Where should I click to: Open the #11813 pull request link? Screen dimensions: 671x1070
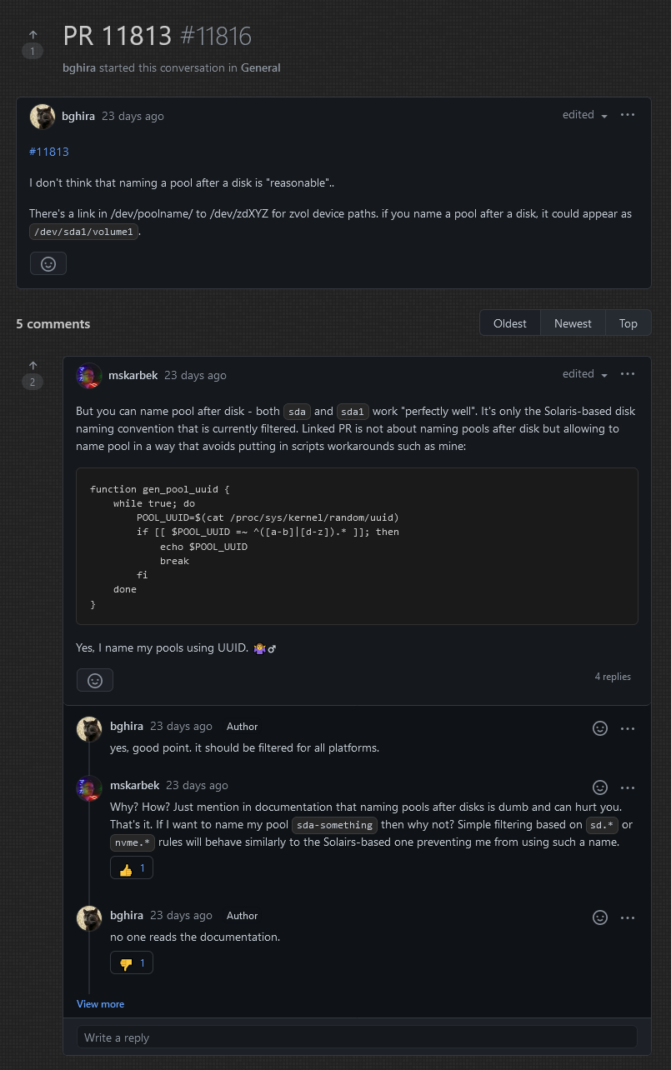tap(49, 152)
